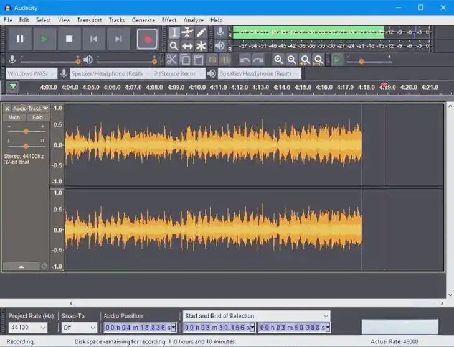
Task: Open the Tracks menu
Action: [116, 20]
